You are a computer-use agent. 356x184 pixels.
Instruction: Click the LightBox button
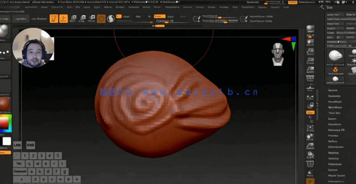[x=21, y=19]
